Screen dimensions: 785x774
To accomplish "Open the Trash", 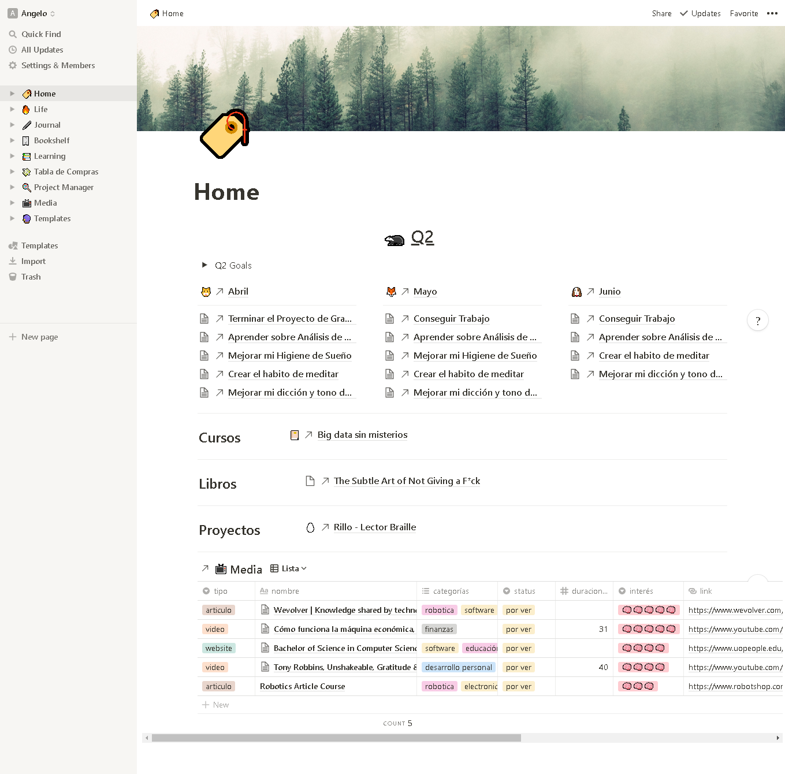I will [31, 277].
